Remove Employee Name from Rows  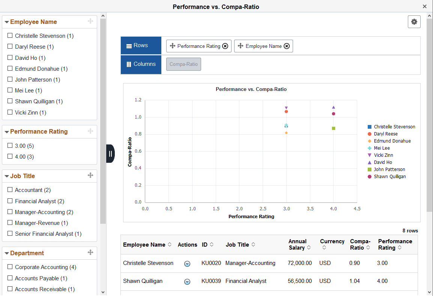click(286, 46)
